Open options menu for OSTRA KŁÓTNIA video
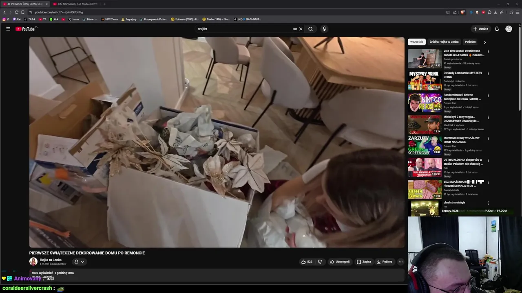Viewport: 522px width, 293px height. 488,160
